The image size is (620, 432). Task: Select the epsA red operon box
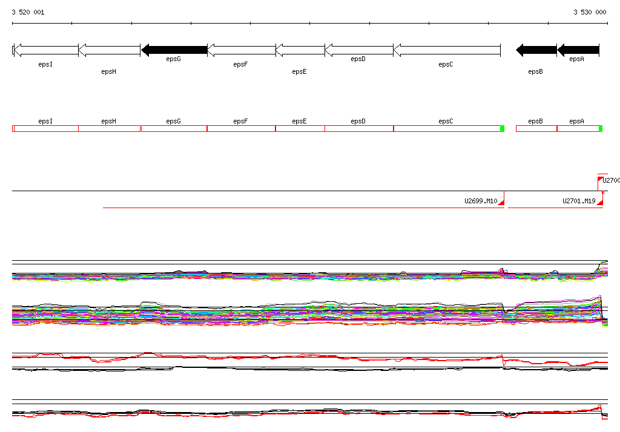[x=578, y=128]
